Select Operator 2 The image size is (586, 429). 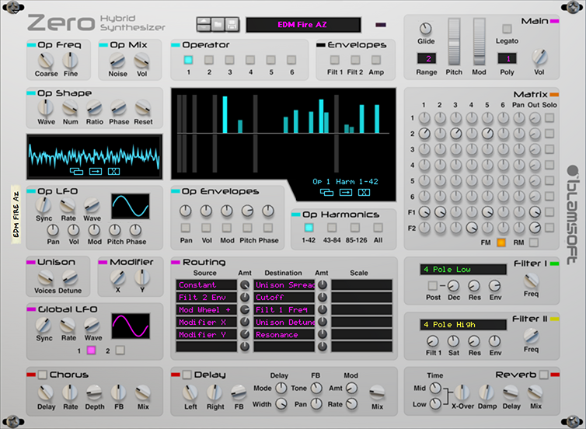pyautogui.click(x=209, y=60)
